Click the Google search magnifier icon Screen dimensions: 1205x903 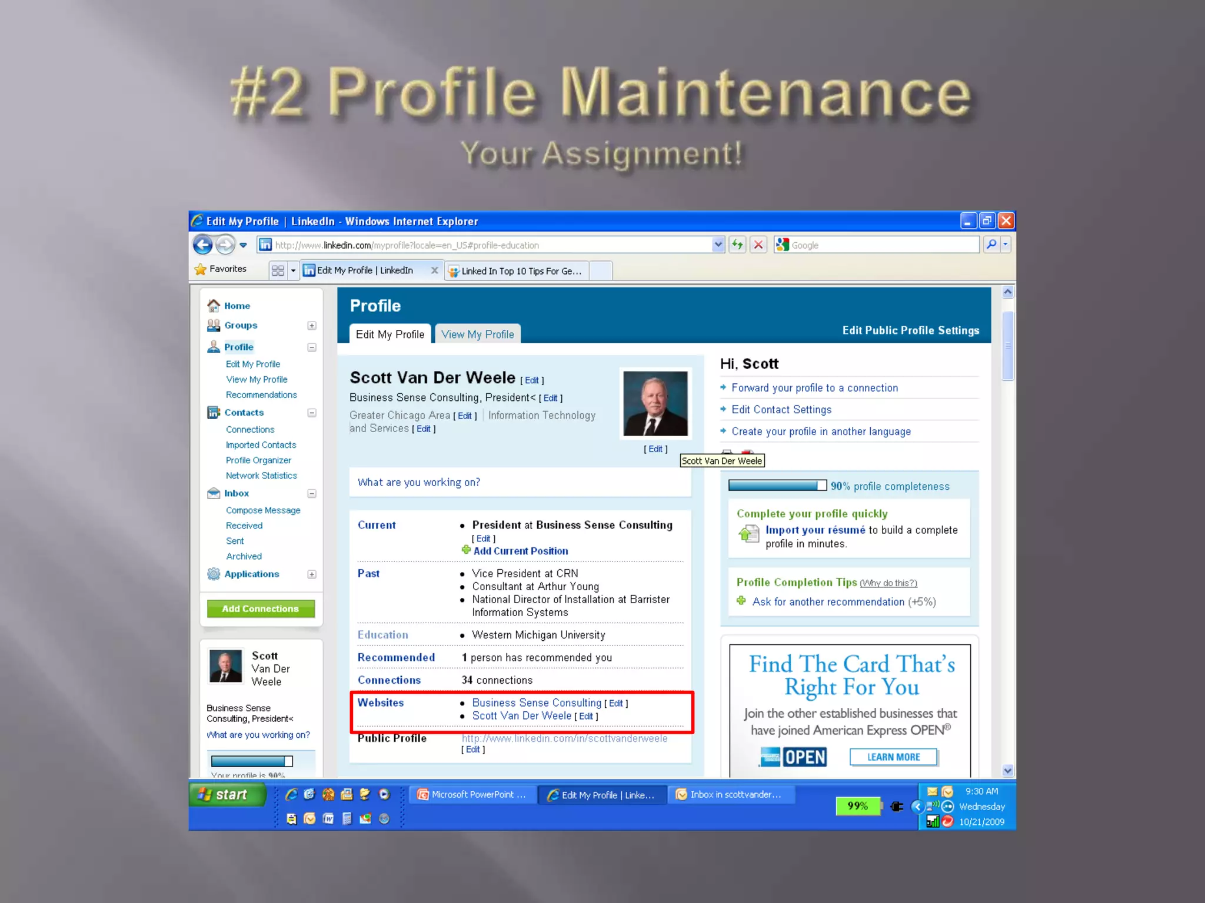[991, 245]
